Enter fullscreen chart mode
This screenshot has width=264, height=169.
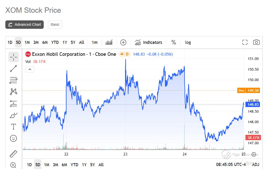pyautogui.click(x=245, y=42)
